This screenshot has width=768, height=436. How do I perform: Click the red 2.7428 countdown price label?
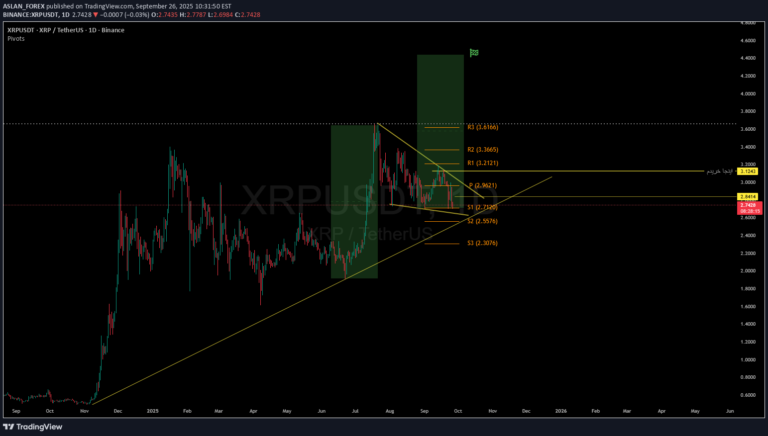tap(749, 208)
